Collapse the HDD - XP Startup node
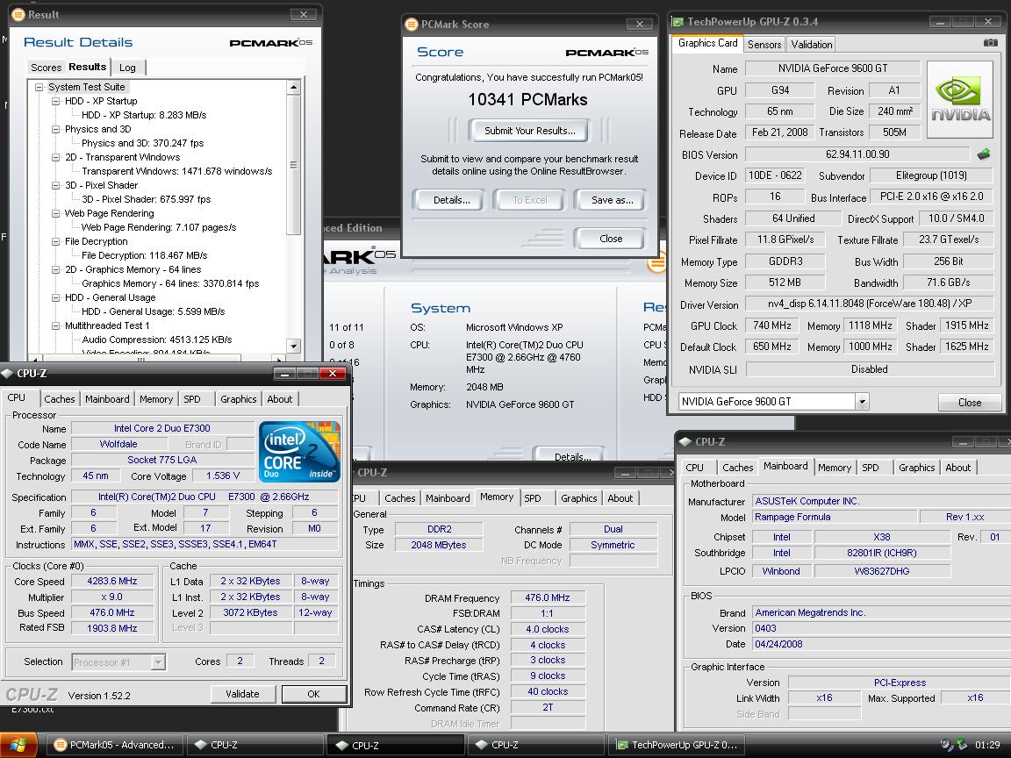 55,101
